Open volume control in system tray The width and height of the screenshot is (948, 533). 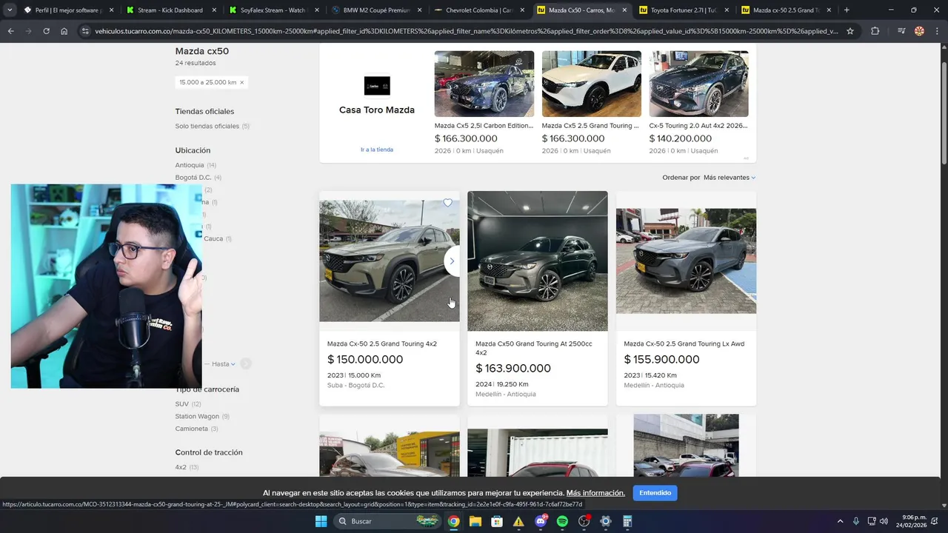(884, 521)
